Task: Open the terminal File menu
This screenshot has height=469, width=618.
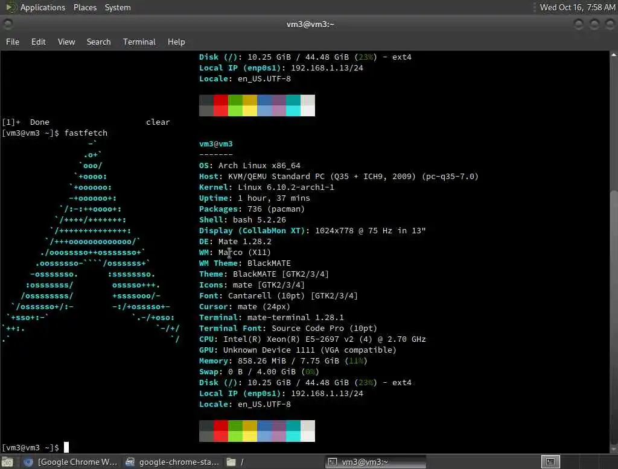Action: coord(13,42)
